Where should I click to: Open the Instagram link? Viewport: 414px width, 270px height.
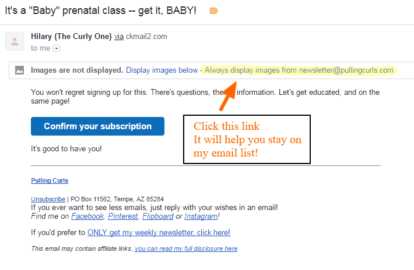pos(201,216)
